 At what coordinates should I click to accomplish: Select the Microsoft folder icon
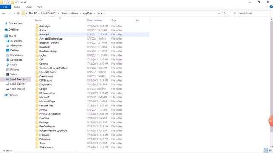37,97
